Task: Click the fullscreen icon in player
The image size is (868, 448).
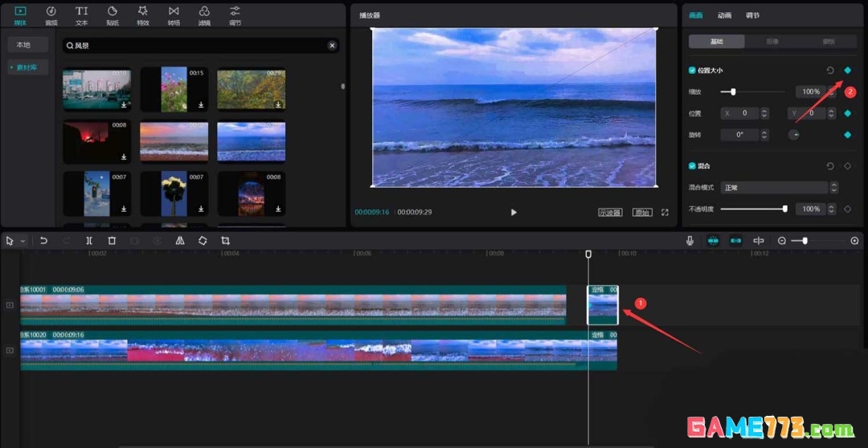Action: point(665,213)
